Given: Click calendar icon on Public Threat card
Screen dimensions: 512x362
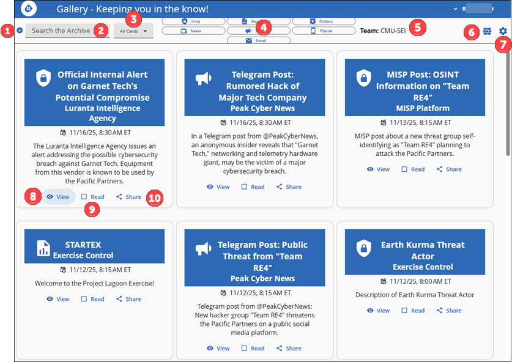Looking at the screenshot, I should point(223,293).
